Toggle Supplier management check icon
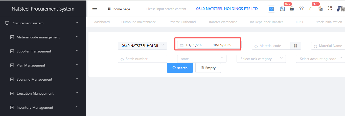The width and height of the screenshot is (345, 116). [x=12, y=51]
